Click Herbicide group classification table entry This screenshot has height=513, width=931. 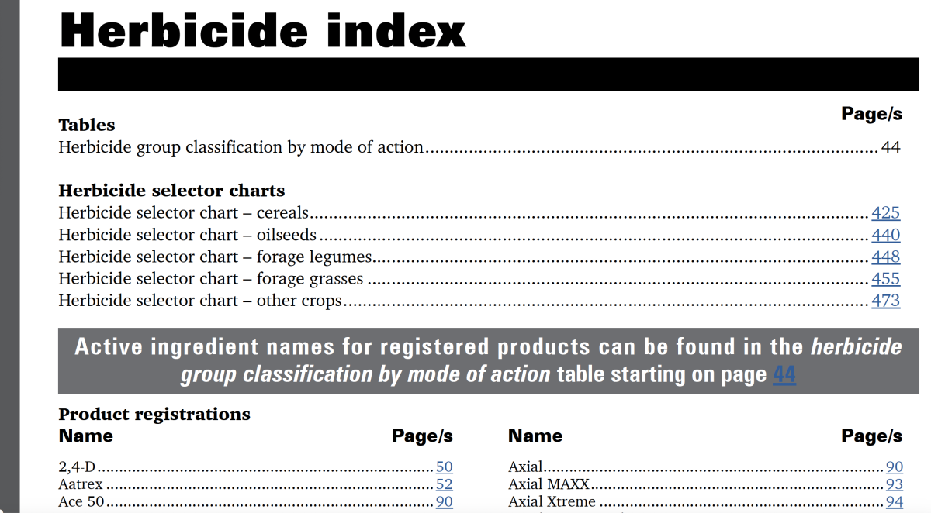(x=479, y=147)
